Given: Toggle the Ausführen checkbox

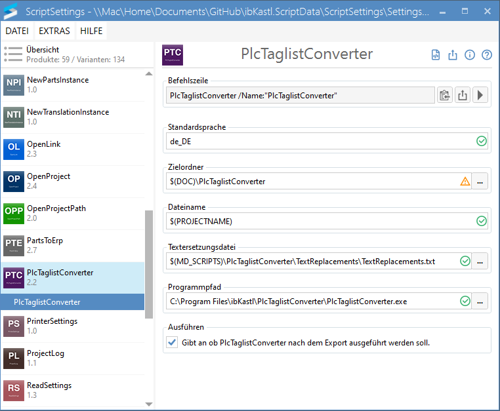Looking at the screenshot, I should (172, 342).
